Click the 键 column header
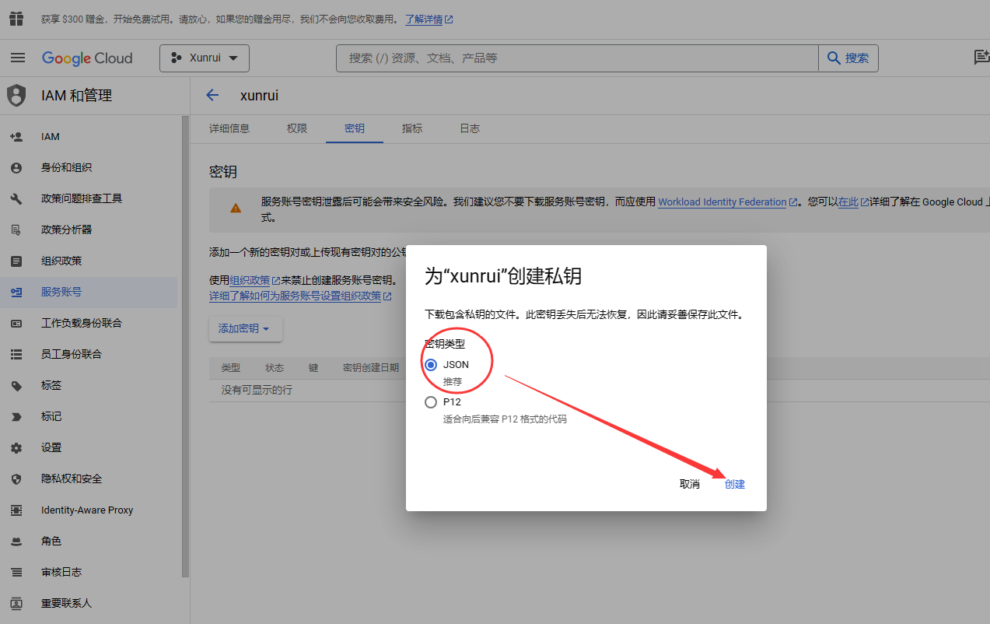 click(x=313, y=368)
